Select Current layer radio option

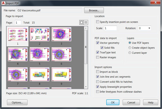[x=130, y=53]
